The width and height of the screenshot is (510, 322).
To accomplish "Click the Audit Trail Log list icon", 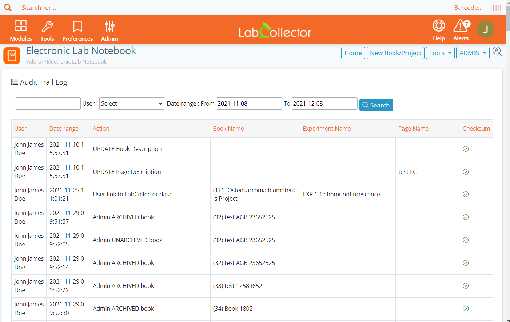I will click(15, 82).
